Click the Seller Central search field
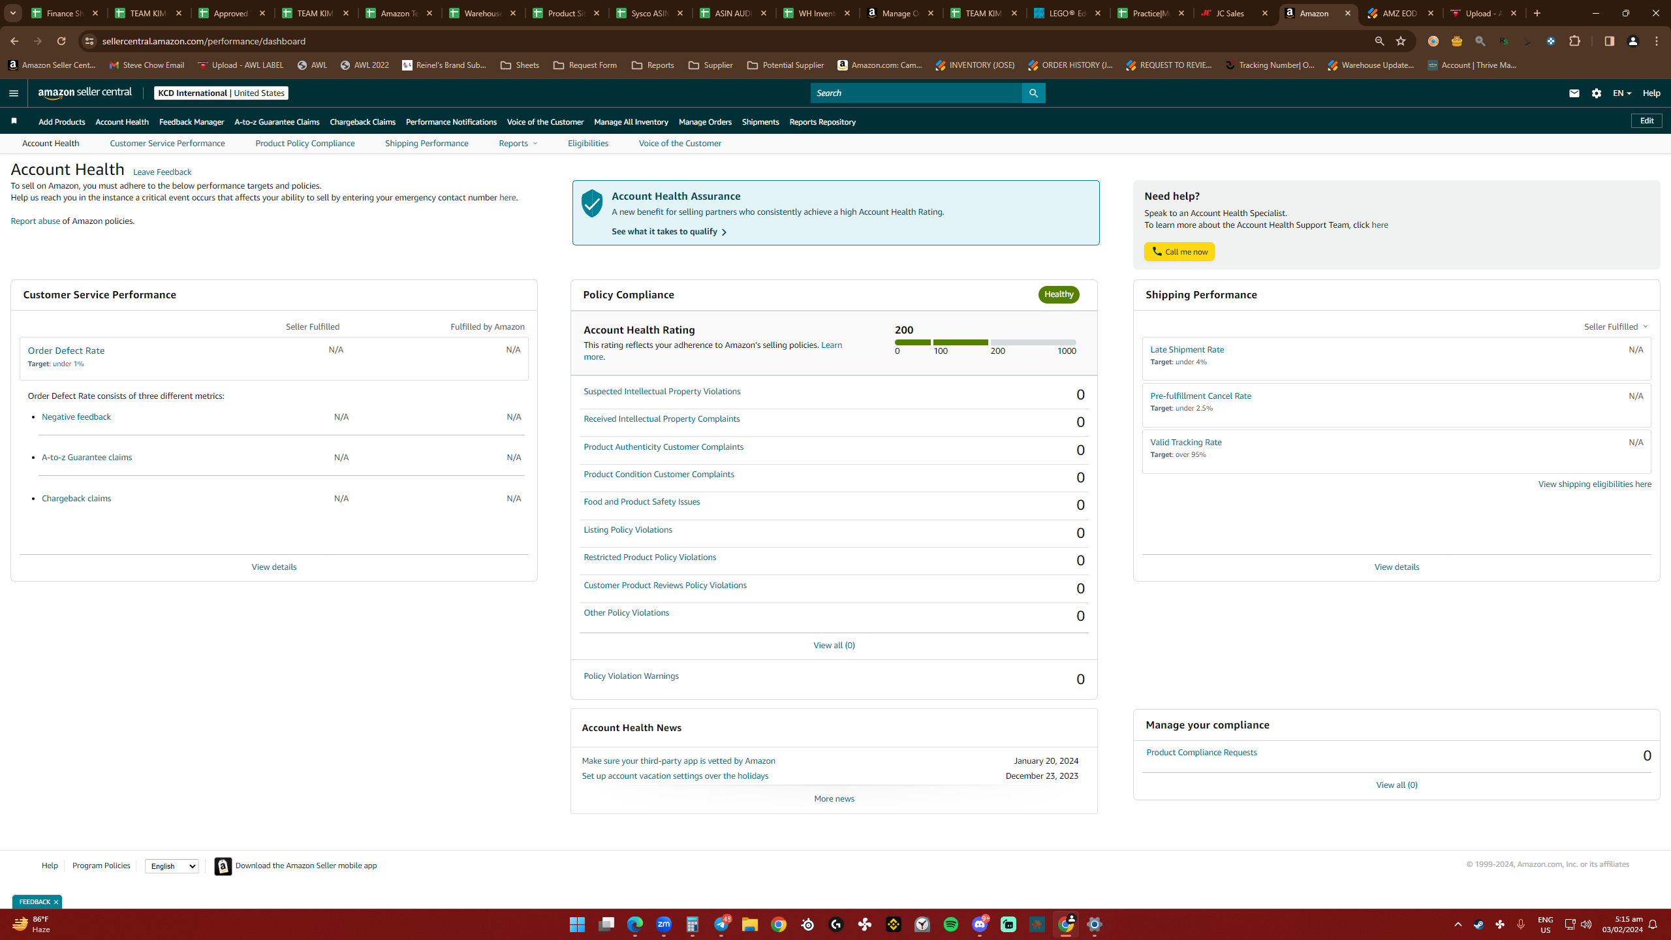 (916, 93)
